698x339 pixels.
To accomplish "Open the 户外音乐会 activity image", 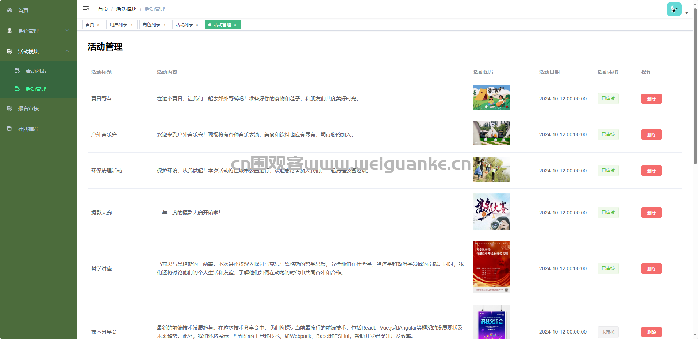I will pyautogui.click(x=491, y=133).
